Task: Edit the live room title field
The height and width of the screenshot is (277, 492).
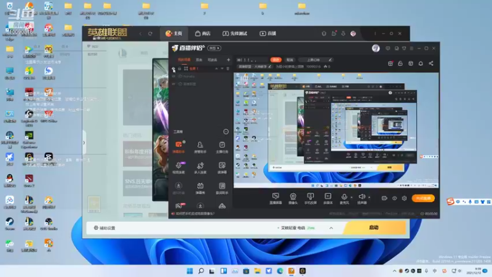Action: click(x=252, y=60)
